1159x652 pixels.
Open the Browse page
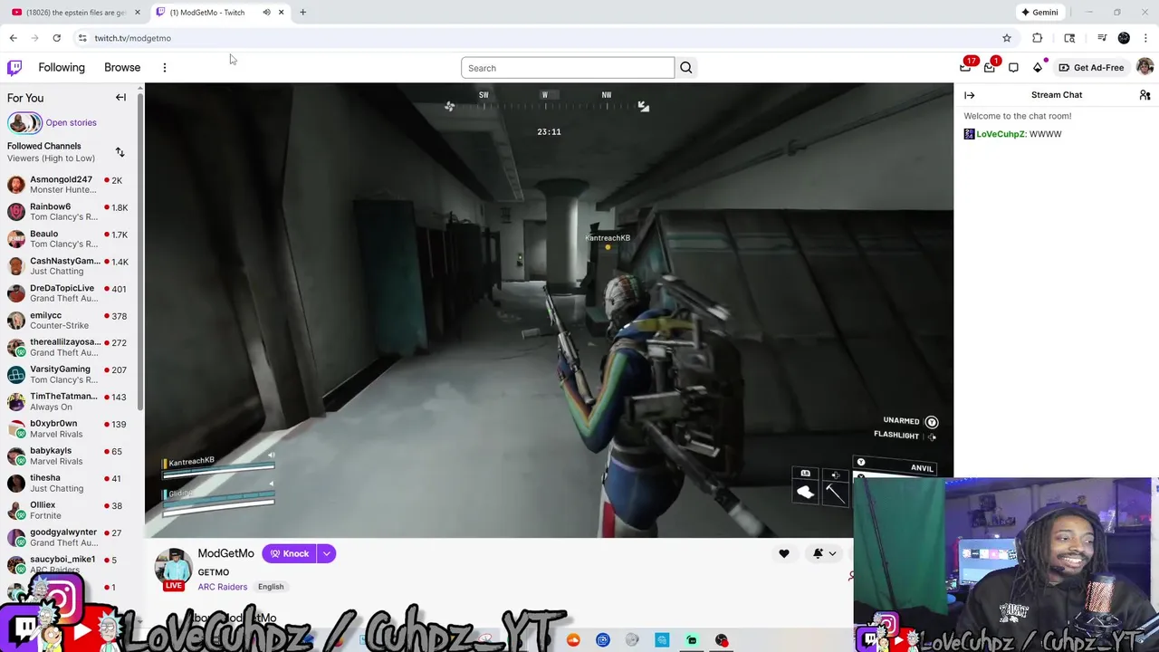pos(122,68)
